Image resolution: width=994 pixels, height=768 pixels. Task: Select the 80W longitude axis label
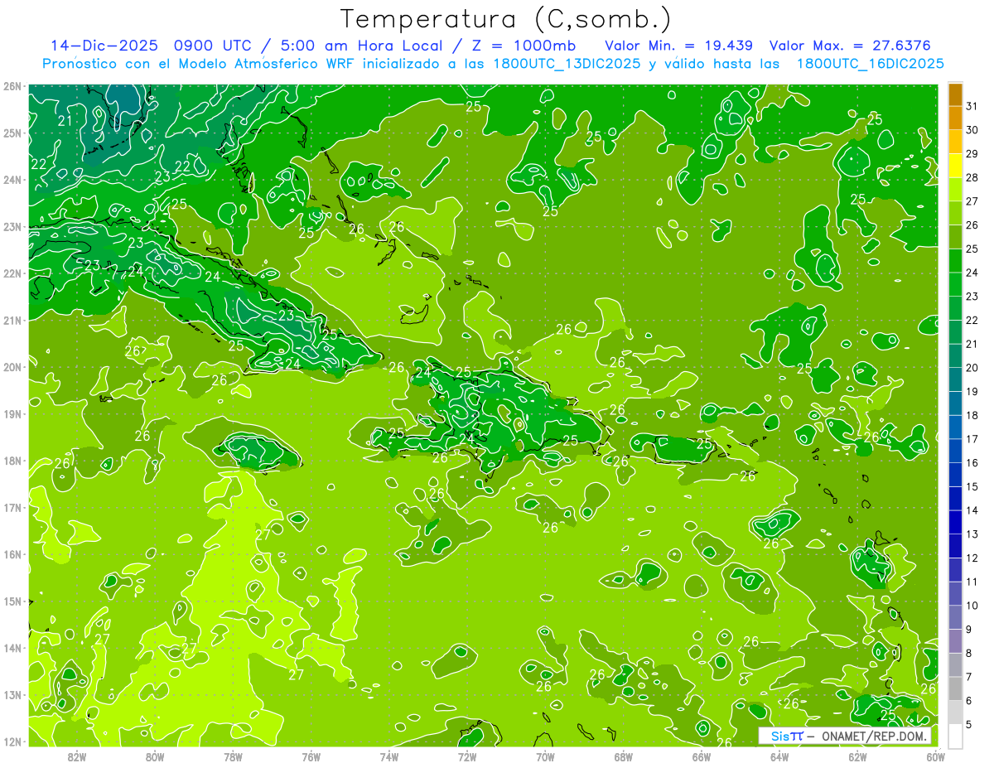(x=155, y=757)
